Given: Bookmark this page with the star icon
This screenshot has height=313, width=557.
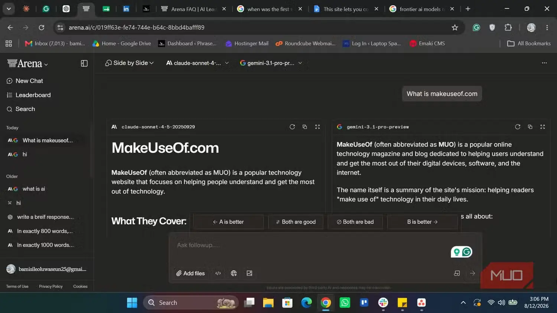Looking at the screenshot, I should coord(455,27).
